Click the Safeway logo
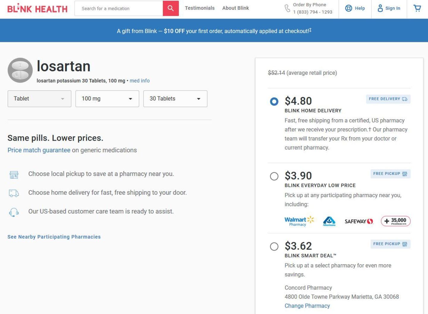 358,221
